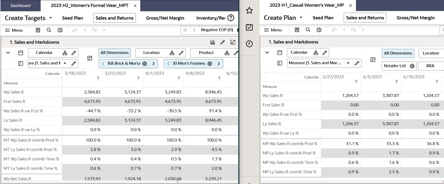The height and width of the screenshot is (184, 444).
Task: Open the Product hierarchy icon in left window
Action: pyautogui.click(x=227, y=53)
